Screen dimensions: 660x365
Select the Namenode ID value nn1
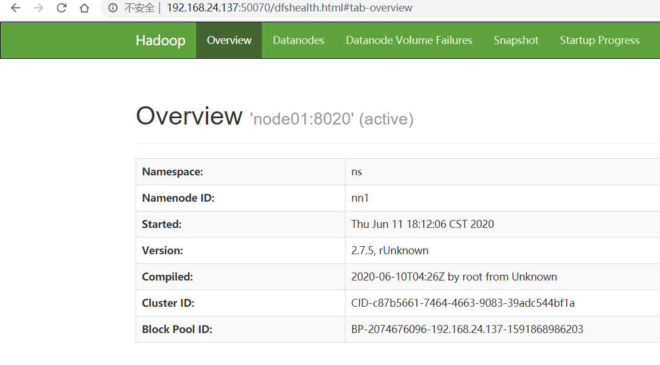point(360,198)
